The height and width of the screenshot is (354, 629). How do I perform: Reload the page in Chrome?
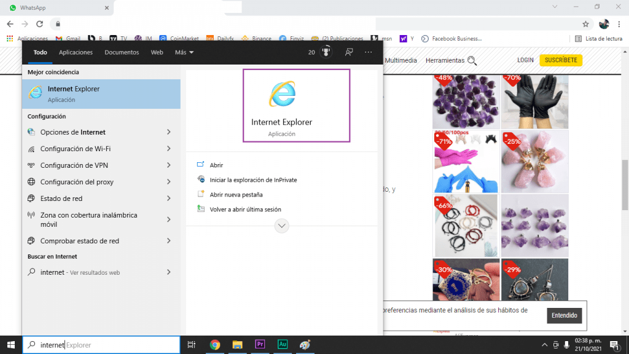pos(39,24)
